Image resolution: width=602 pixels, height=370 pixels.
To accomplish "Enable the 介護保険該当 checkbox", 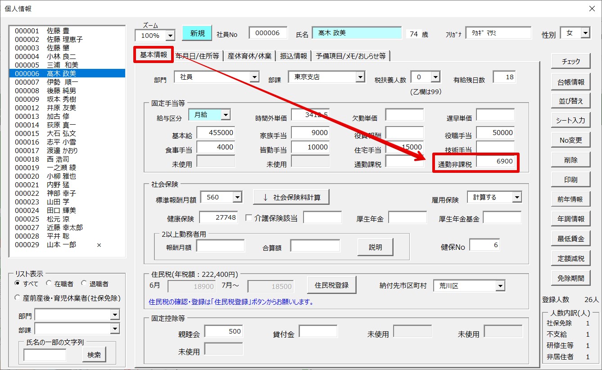I will click(x=249, y=218).
